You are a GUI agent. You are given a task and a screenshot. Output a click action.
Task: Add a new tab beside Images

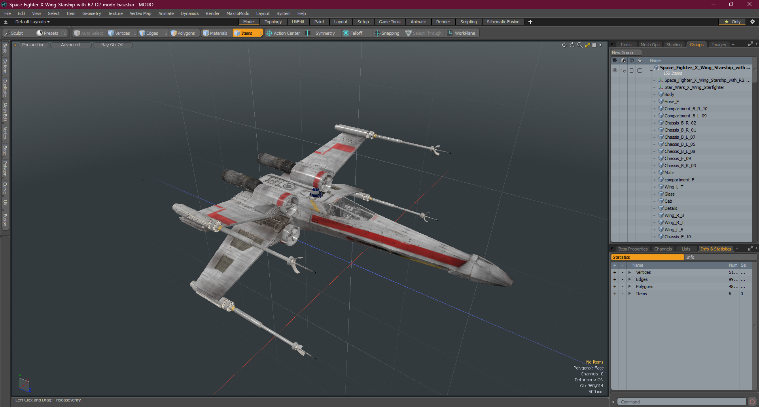733,45
